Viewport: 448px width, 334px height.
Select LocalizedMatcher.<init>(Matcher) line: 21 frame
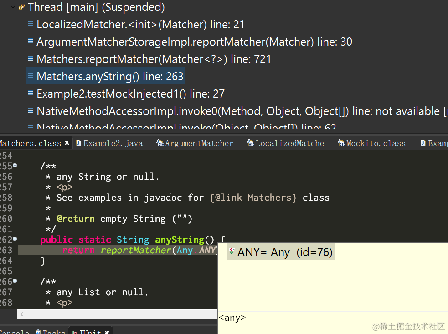pyautogui.click(x=140, y=24)
